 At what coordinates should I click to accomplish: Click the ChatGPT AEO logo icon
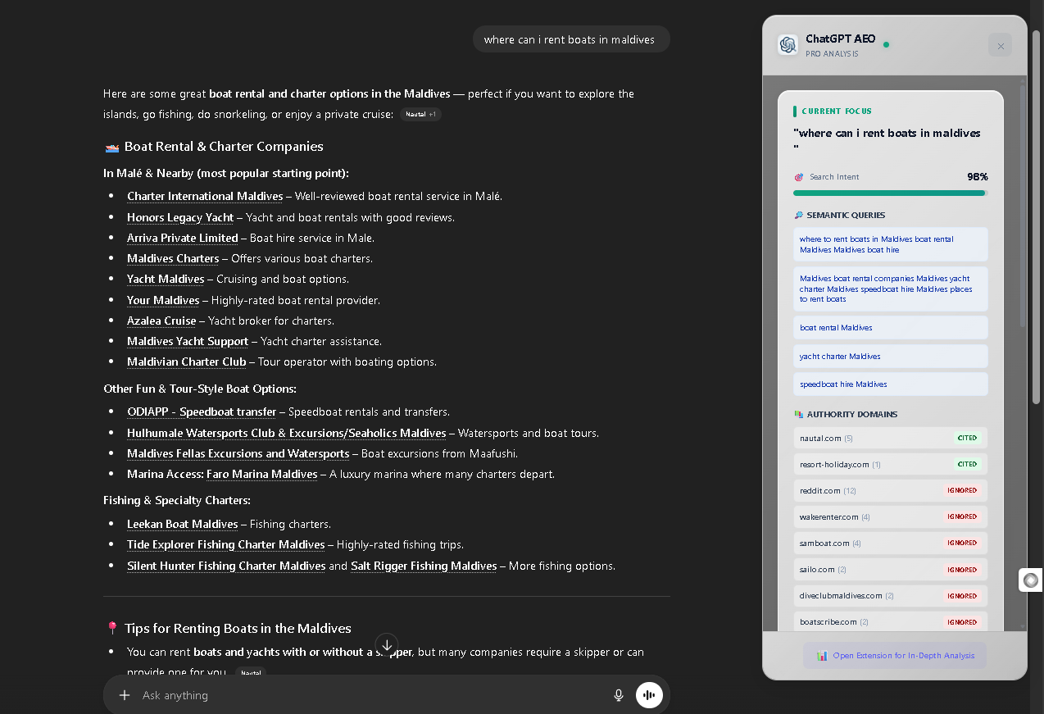[x=788, y=45]
